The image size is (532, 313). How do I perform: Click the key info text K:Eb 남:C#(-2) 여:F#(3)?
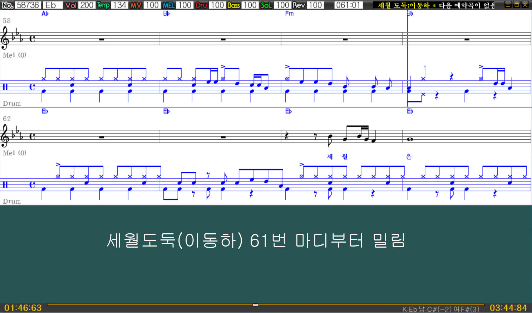441,309
